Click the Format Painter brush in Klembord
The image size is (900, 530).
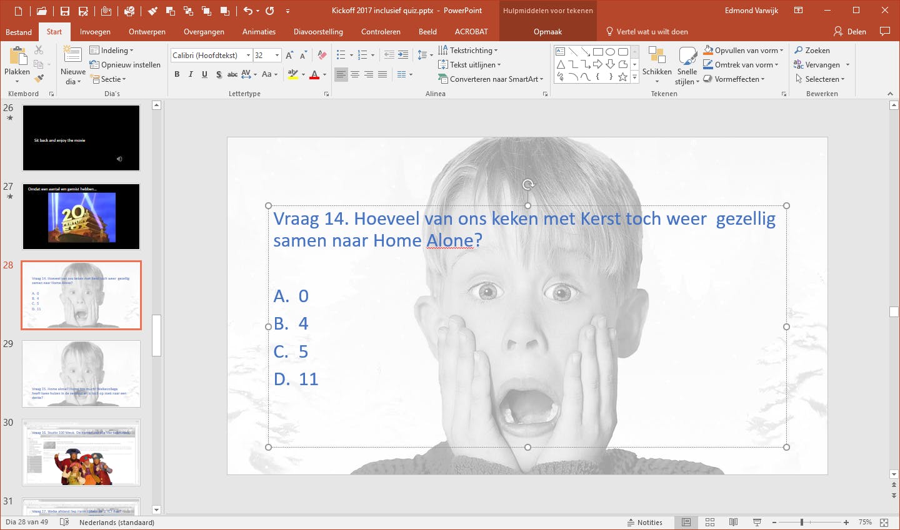(39, 78)
